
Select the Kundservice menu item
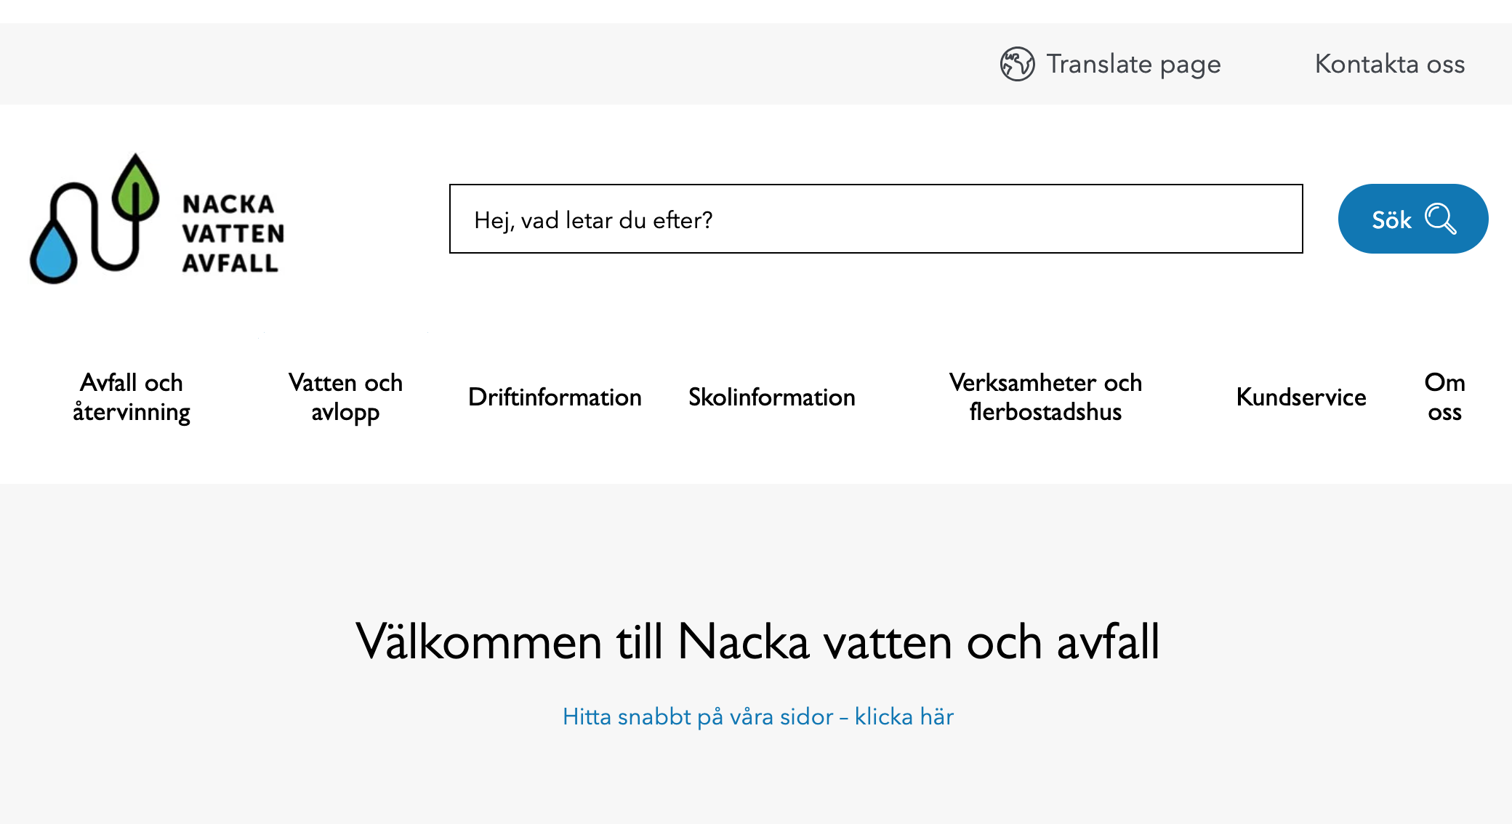[x=1300, y=397]
